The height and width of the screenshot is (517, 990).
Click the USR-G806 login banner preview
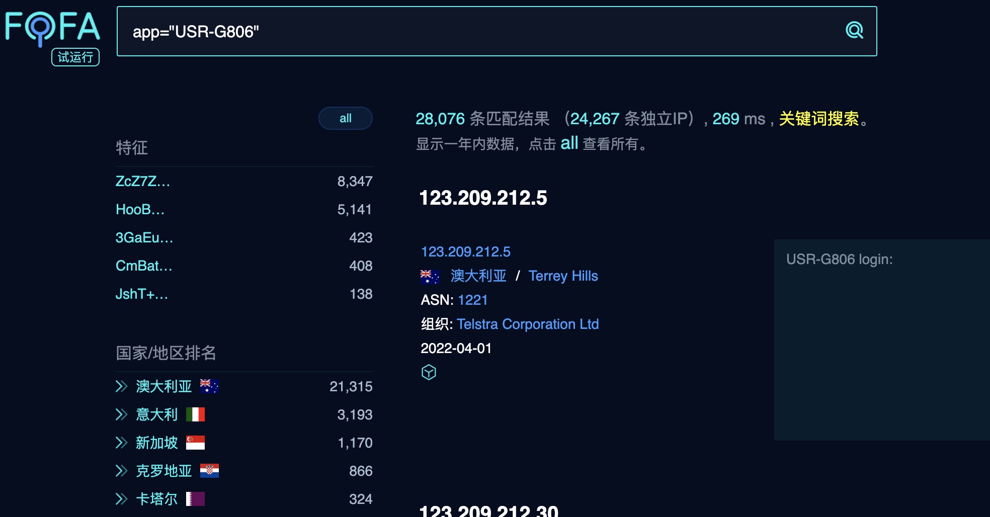(x=880, y=339)
